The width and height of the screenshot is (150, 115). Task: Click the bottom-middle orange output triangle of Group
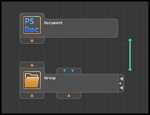69,95
